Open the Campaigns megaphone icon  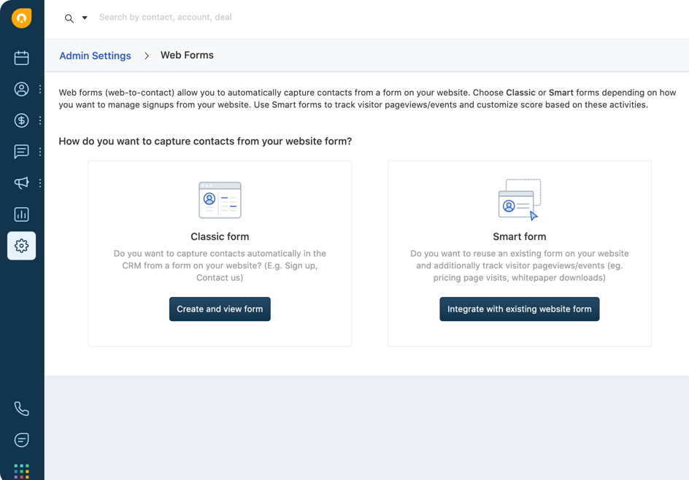click(22, 183)
